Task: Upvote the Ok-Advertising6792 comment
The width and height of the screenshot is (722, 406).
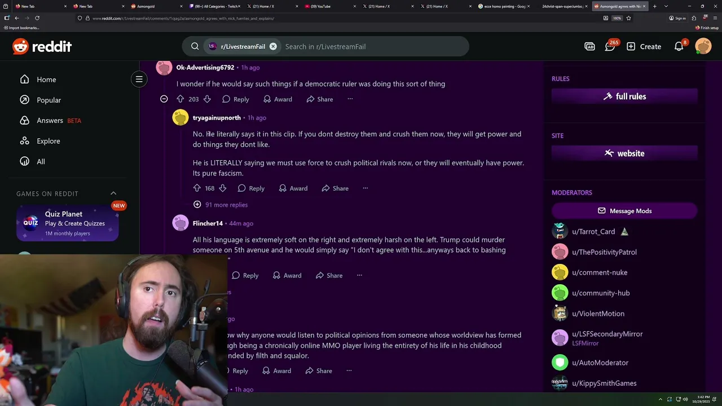Action: tap(180, 99)
